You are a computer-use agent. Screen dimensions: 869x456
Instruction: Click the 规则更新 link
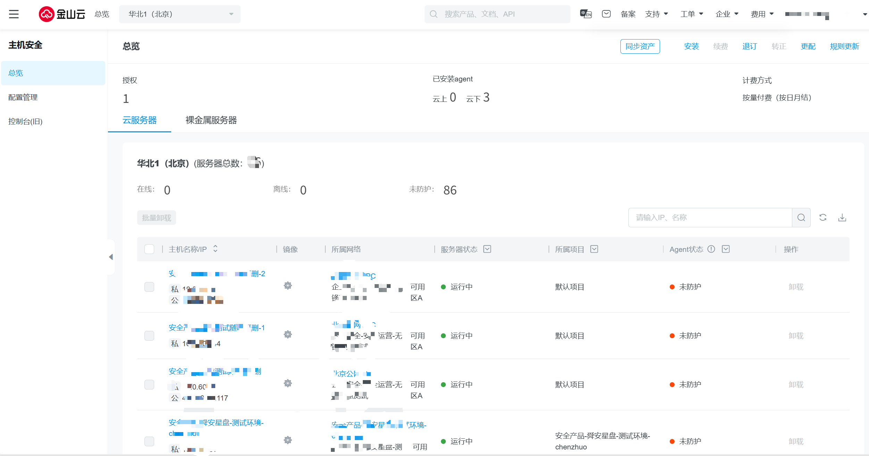coord(844,46)
